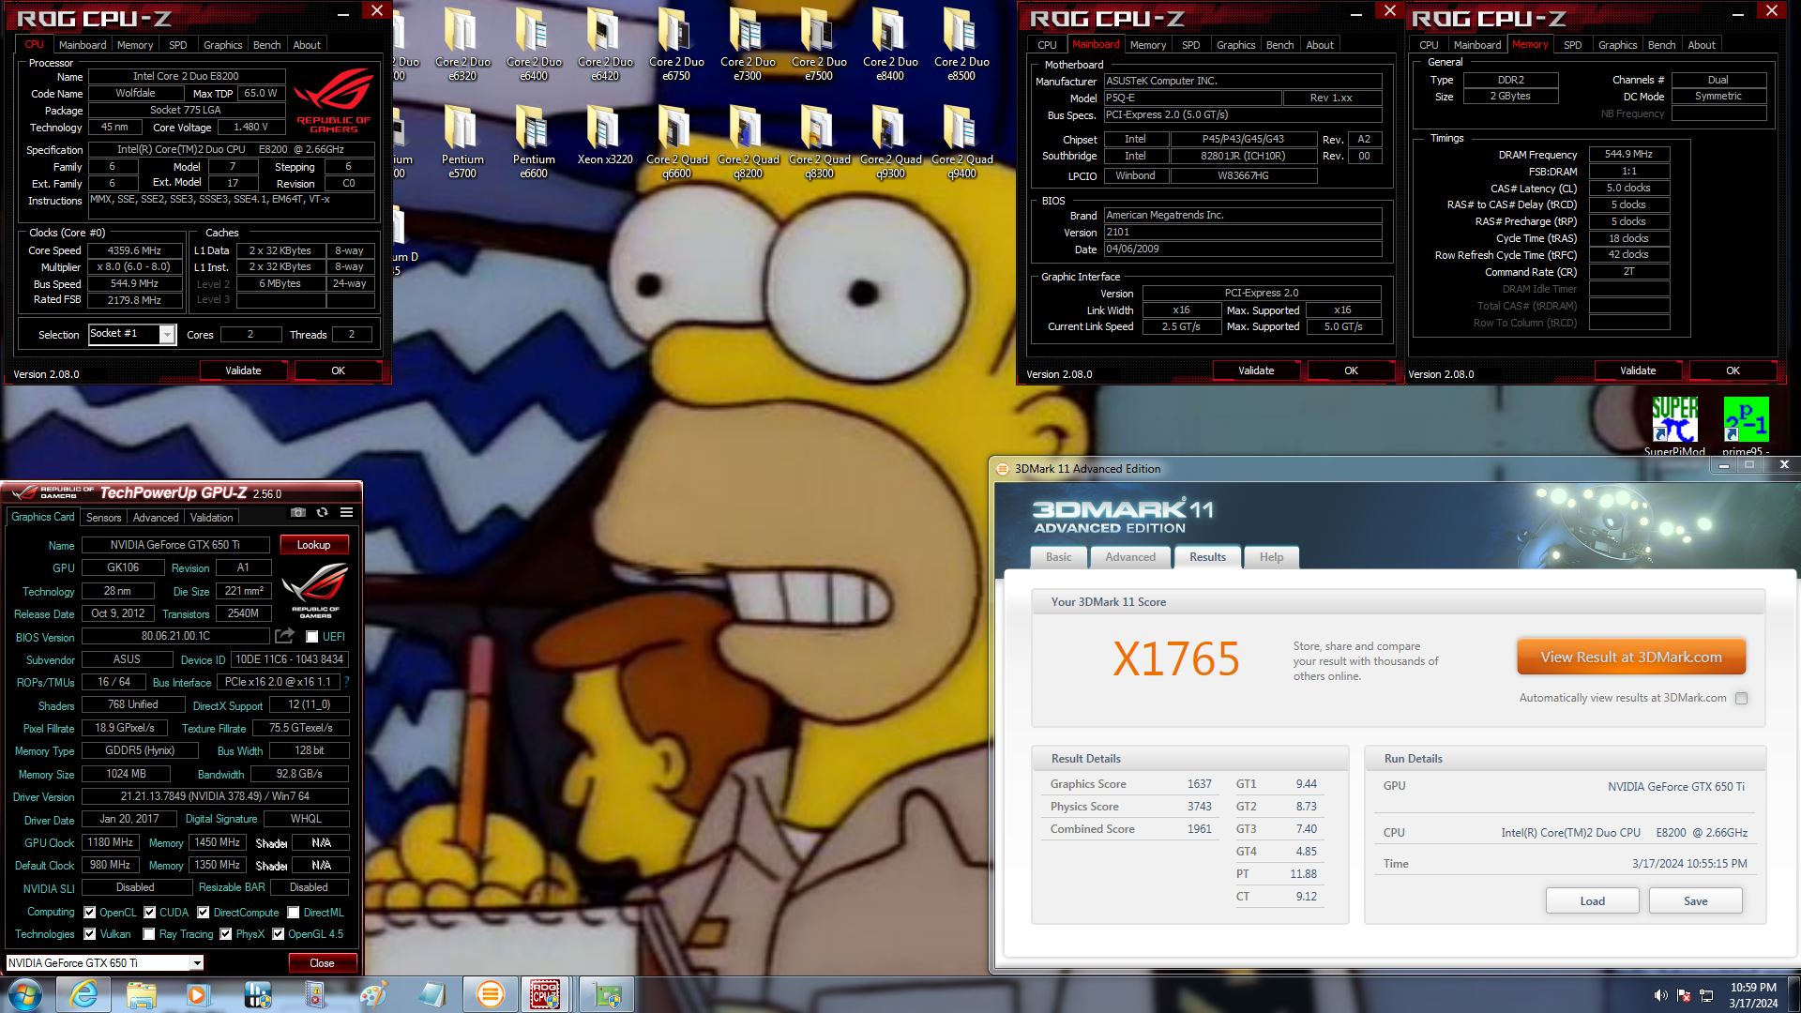Open Windows Media Player from the taskbar

(198, 994)
